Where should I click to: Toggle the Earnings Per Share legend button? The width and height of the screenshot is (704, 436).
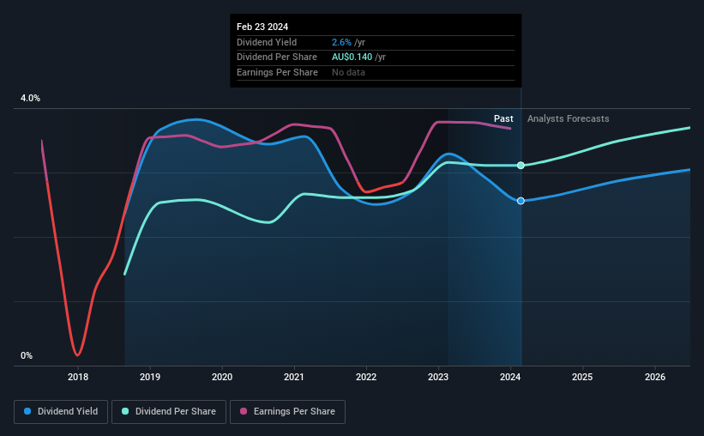[287, 412]
